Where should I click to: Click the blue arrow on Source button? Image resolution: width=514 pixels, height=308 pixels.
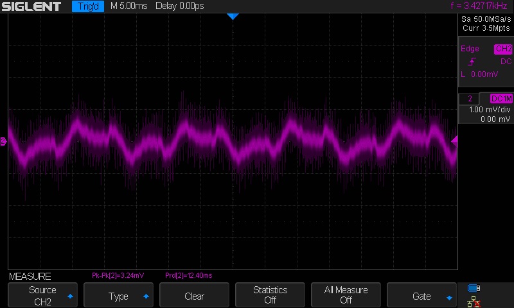tap(70, 296)
